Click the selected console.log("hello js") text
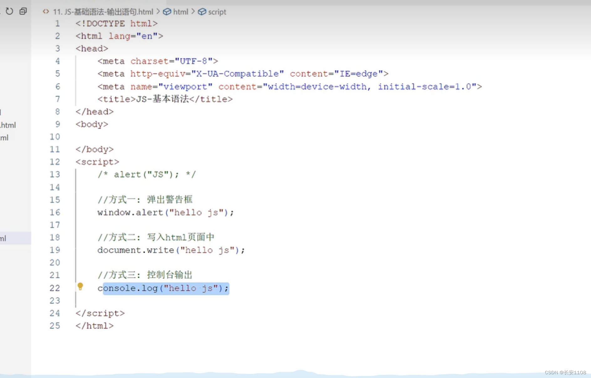The height and width of the screenshot is (378, 591). click(166, 288)
